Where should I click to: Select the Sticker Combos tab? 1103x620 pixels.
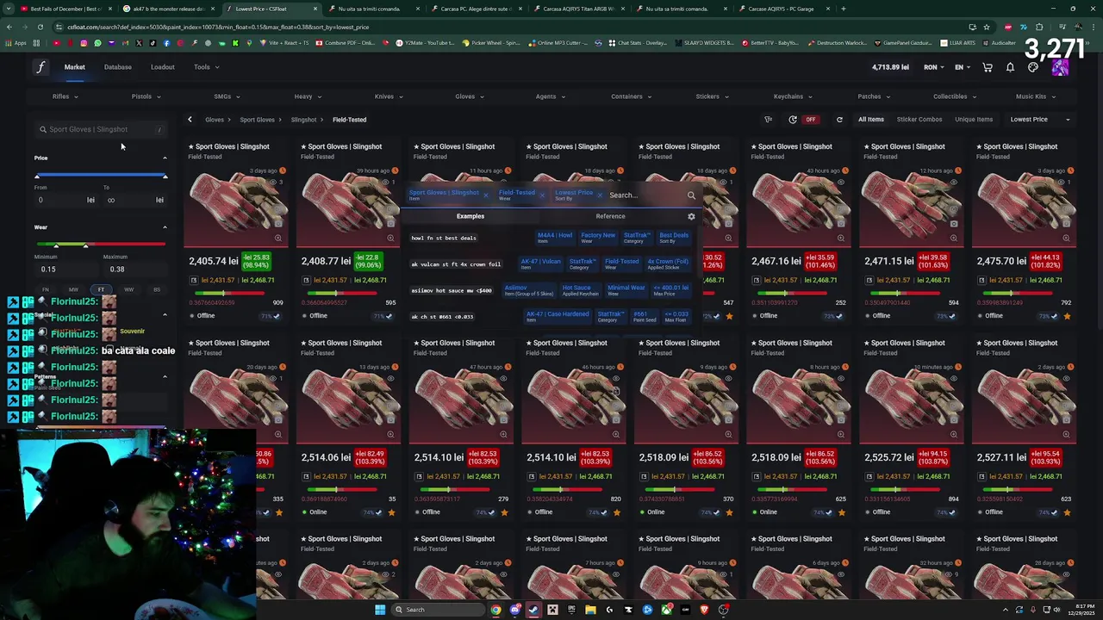coord(919,120)
